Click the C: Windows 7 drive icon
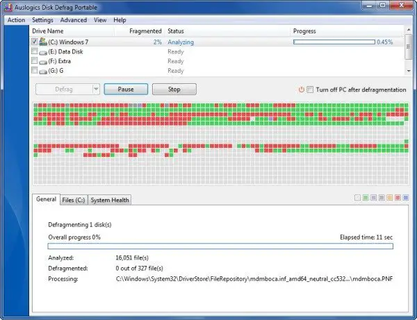Viewport: 417px width, 320px height. [43, 42]
